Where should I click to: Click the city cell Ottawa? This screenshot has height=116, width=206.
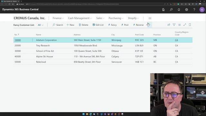point(115,51)
